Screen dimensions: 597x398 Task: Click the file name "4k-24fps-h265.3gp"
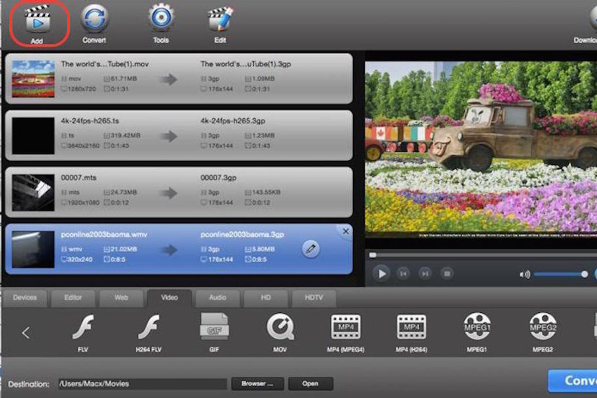click(x=233, y=121)
